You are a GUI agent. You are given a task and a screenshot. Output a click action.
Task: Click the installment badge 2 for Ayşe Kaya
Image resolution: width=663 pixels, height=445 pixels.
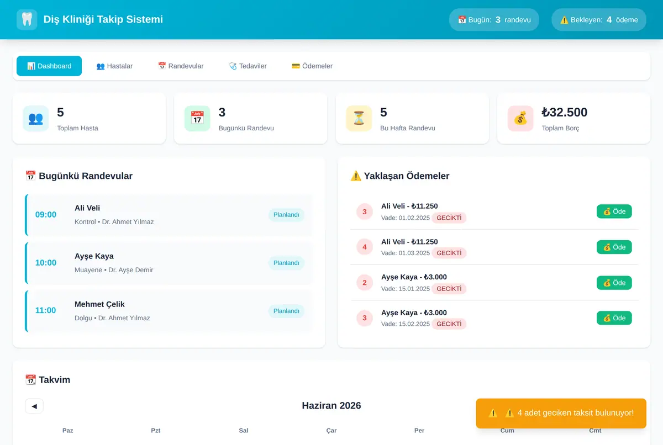point(365,283)
